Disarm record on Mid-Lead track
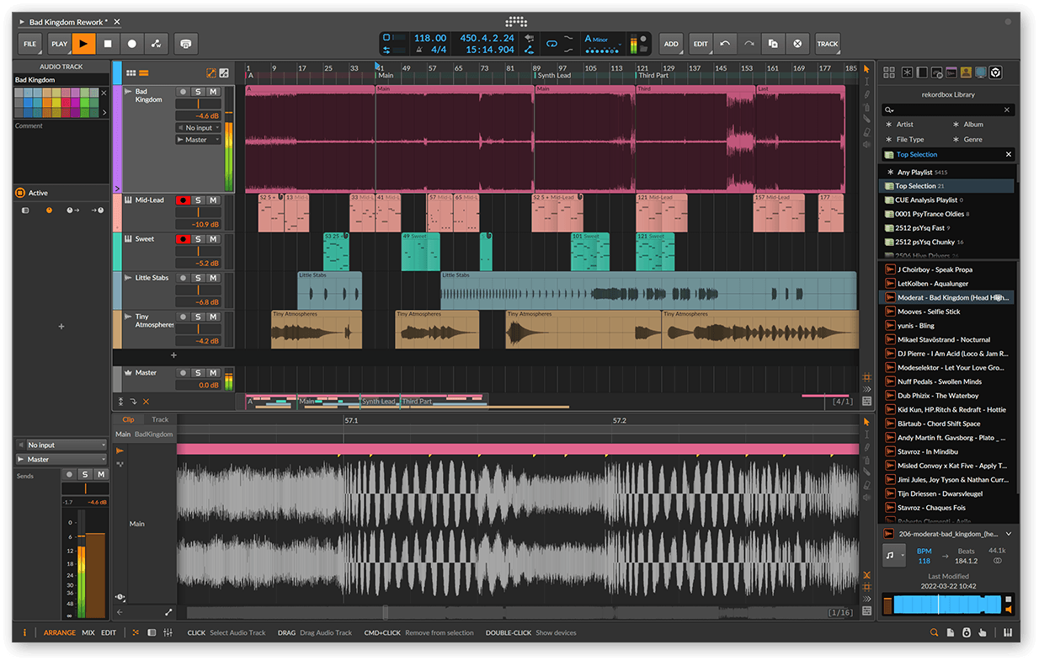 tap(182, 200)
